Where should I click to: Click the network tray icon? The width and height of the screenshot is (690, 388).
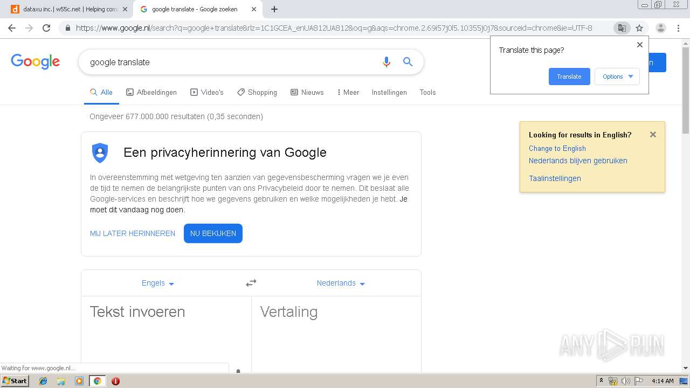coord(613,381)
